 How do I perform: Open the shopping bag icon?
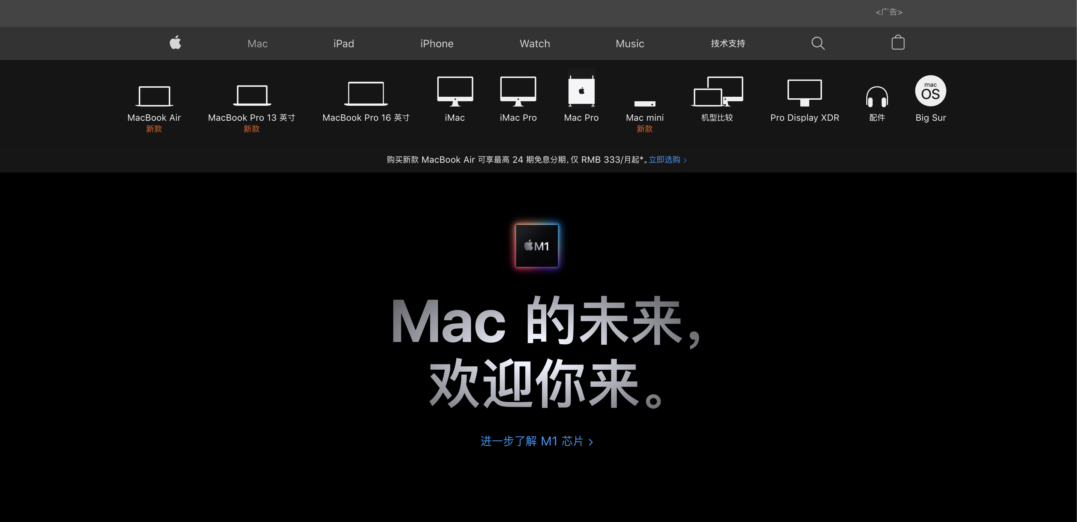[x=898, y=43]
